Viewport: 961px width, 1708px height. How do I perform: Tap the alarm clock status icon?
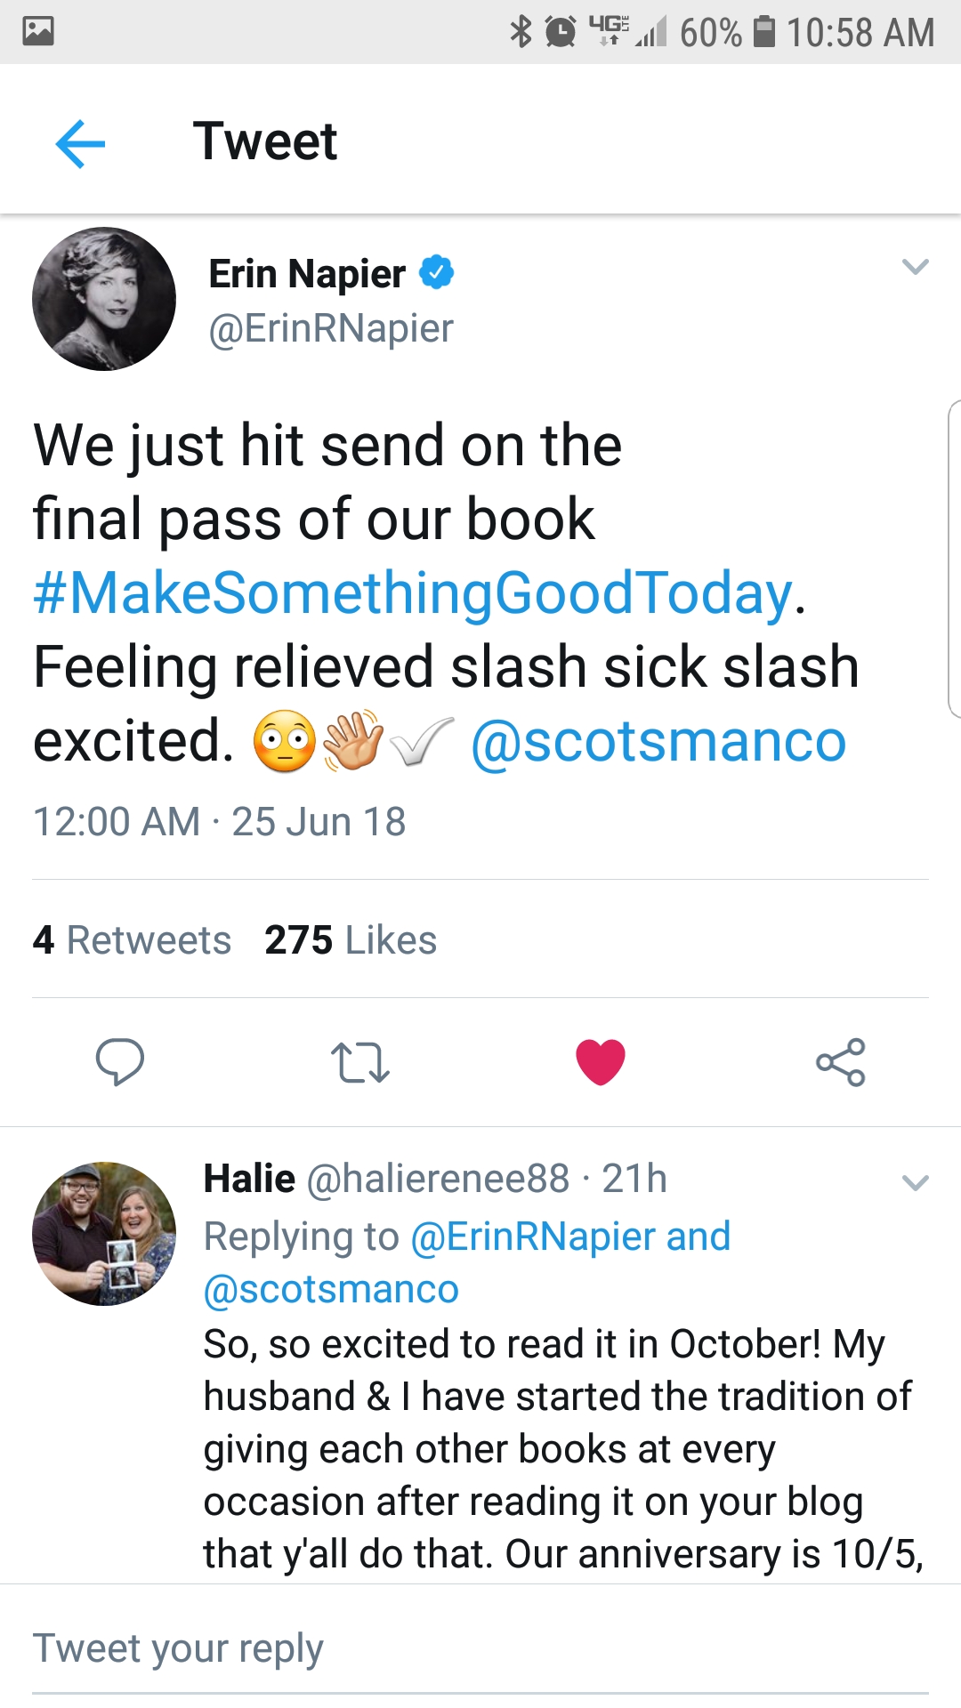pyautogui.click(x=560, y=32)
